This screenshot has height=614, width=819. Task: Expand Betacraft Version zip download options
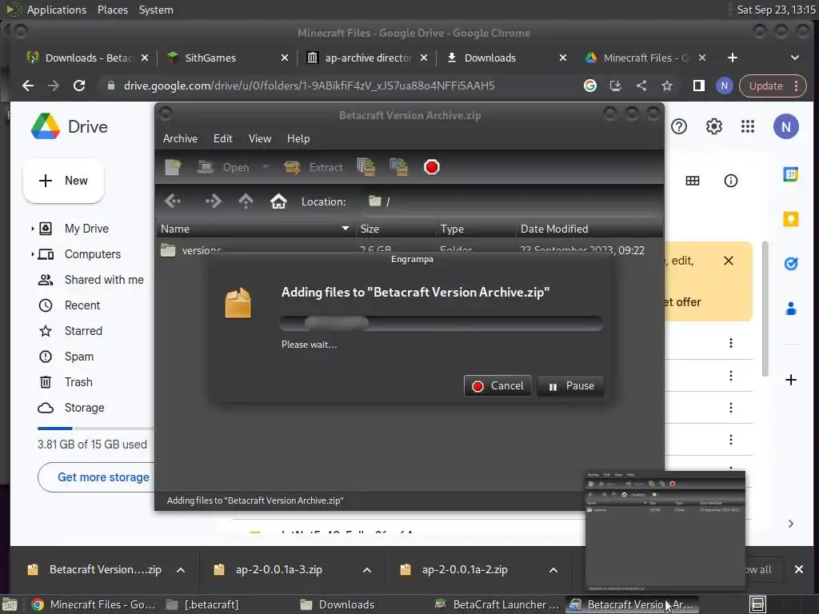tap(181, 570)
